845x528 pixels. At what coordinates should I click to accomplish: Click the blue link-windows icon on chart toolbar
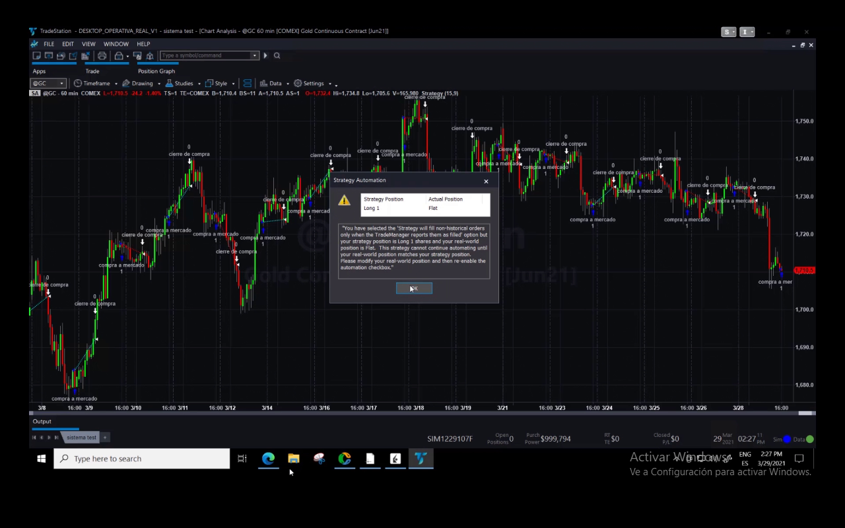tap(248, 83)
